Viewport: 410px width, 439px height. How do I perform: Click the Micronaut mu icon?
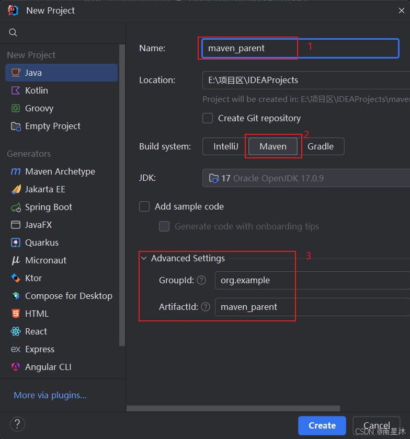click(x=16, y=260)
